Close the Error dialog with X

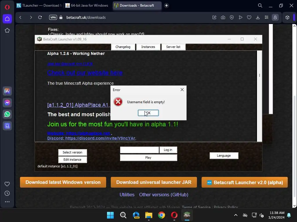(x=182, y=90)
